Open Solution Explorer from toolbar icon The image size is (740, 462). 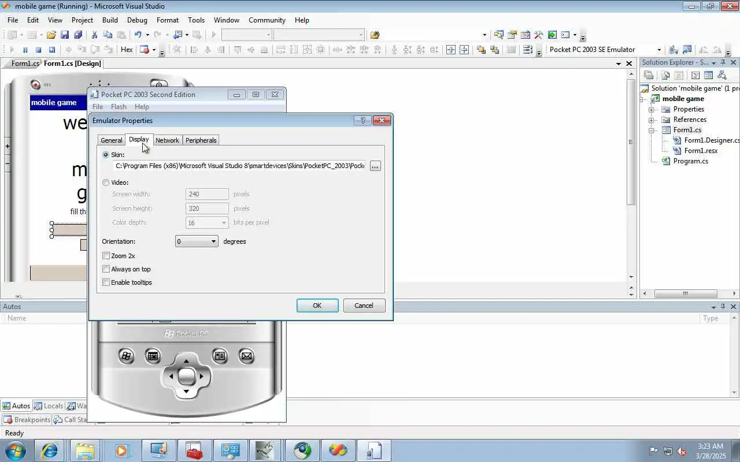(498, 35)
